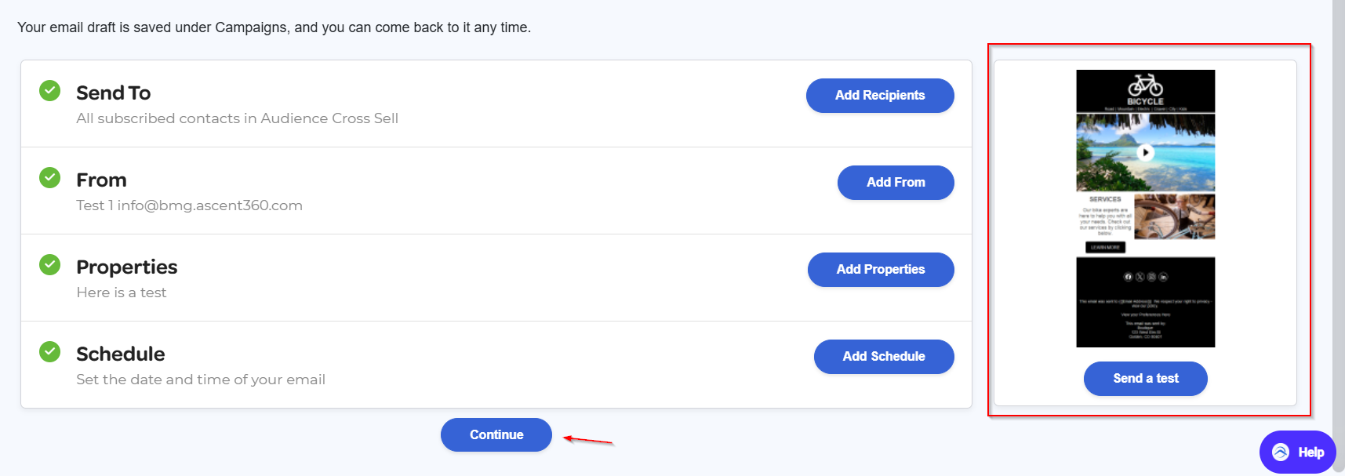This screenshot has height=476, width=1345.
Task: Click the Learn More button in preview
Action: 1105,248
